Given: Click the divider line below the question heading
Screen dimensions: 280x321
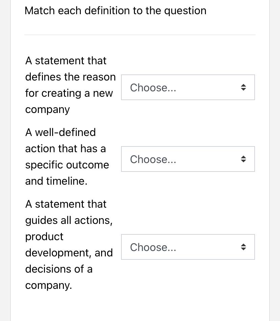Looking at the screenshot, I should [140, 34].
